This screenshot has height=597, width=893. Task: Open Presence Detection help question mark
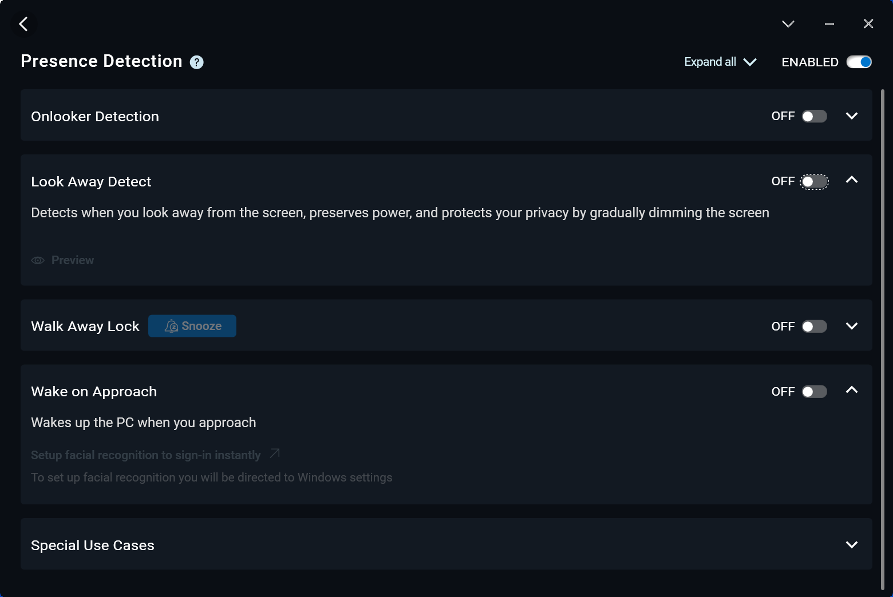tap(196, 62)
